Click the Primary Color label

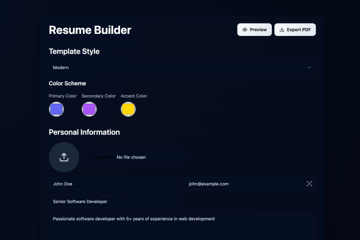[x=62, y=96]
